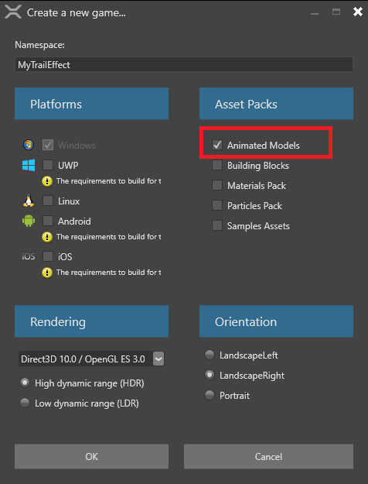Select Low dynamic range (LDR) rendering
Screen dimensions: 368x484
pos(25,403)
